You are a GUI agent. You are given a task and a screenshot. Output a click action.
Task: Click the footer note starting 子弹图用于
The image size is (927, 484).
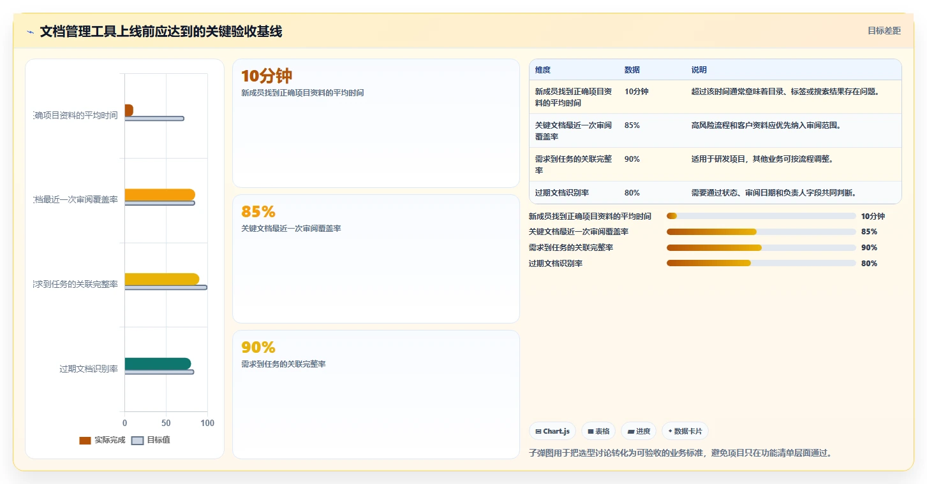[x=681, y=453]
